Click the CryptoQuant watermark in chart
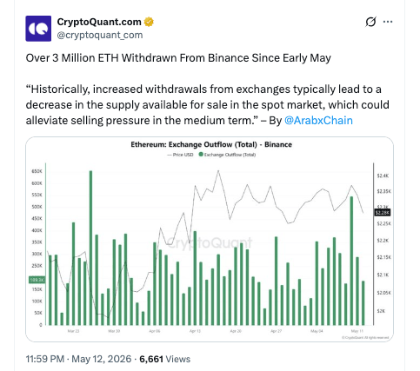This screenshot has width=420, height=371. tap(210, 242)
